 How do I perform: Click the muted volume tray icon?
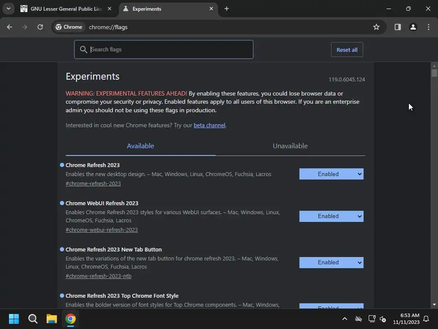click(383, 319)
